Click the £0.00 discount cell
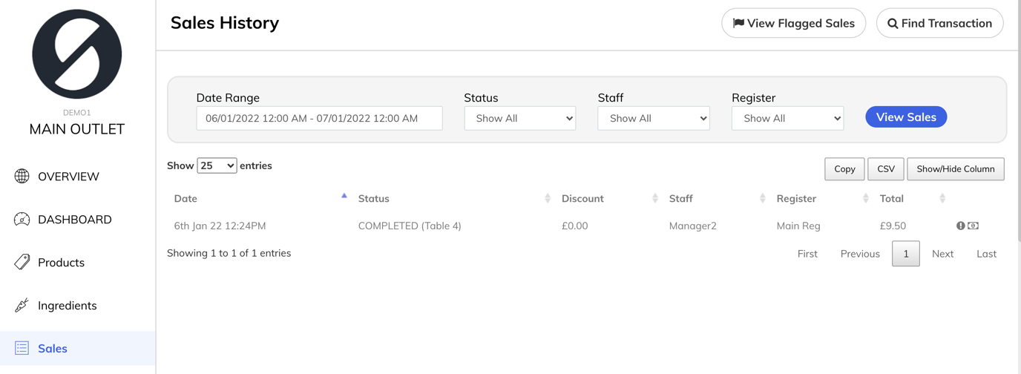 pyautogui.click(x=574, y=226)
